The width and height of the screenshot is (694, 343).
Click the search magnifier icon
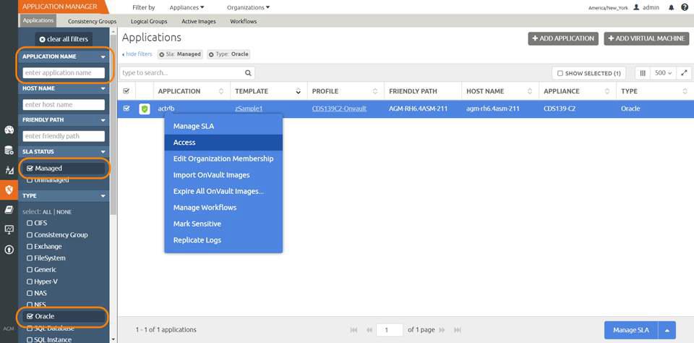click(x=248, y=73)
